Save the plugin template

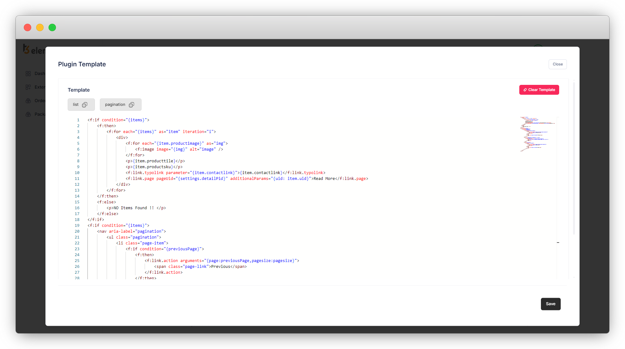coord(550,304)
